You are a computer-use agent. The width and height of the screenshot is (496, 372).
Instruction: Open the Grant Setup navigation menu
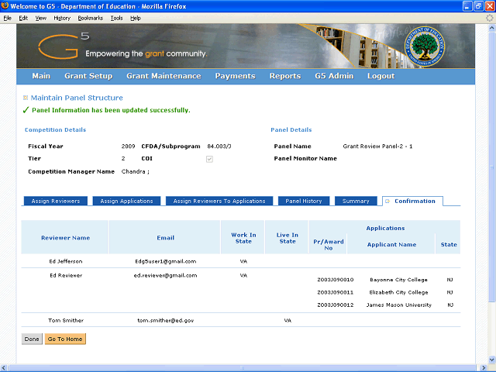[x=88, y=76]
